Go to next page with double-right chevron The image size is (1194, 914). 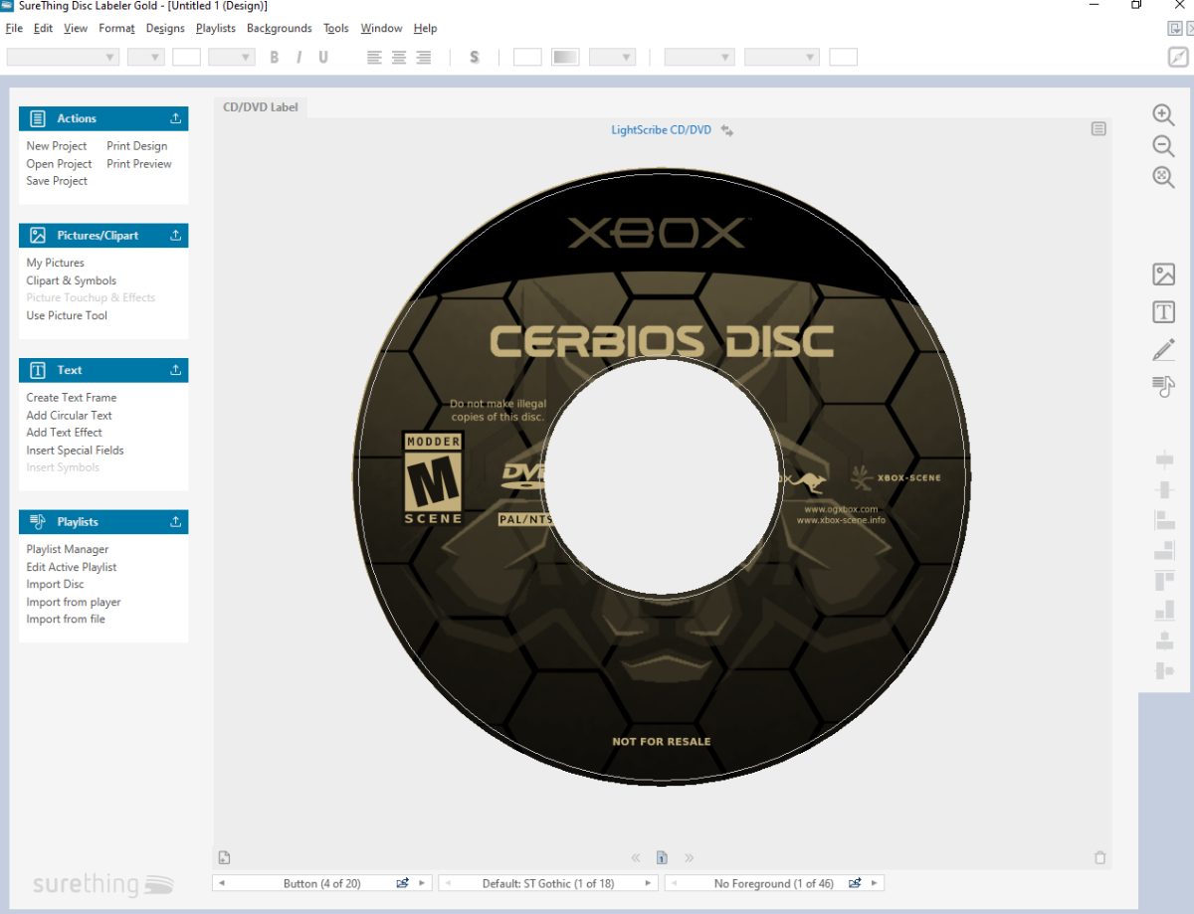pyautogui.click(x=689, y=857)
